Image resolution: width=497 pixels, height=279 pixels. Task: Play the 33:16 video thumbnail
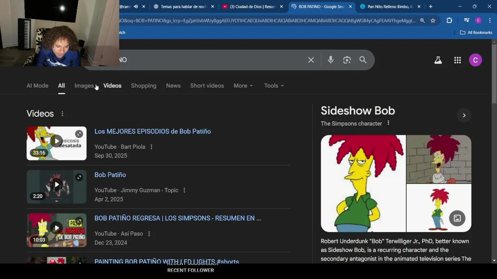pos(56,143)
